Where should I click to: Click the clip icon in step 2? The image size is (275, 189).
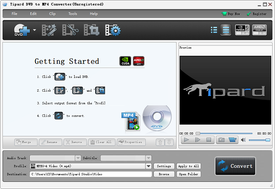click(78, 90)
